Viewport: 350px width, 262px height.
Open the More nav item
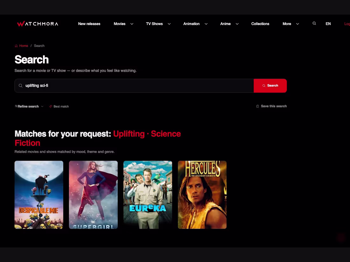[287, 24]
